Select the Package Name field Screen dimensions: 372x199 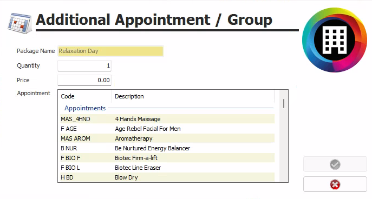[x=110, y=51]
